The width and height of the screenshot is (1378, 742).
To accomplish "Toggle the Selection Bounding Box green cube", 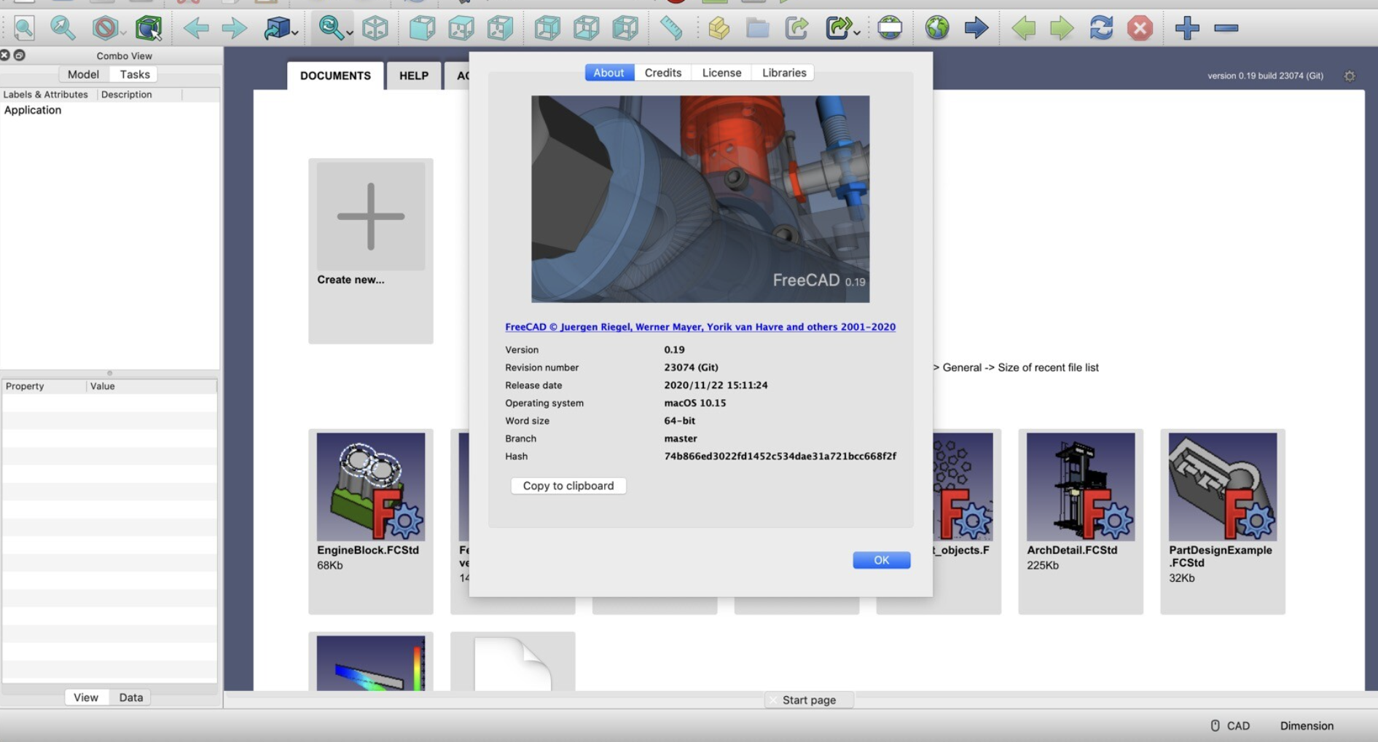I will pos(151,28).
